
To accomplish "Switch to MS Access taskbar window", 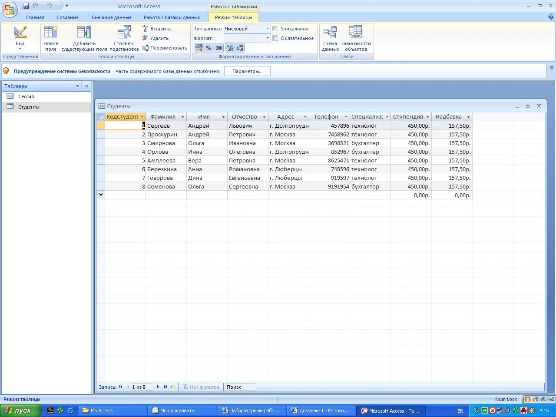I will [112, 410].
